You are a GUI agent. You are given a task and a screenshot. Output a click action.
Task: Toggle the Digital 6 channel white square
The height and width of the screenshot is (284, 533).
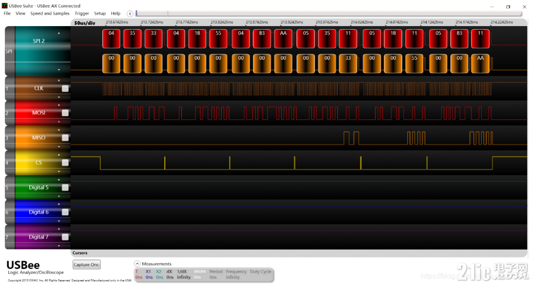(x=65, y=212)
